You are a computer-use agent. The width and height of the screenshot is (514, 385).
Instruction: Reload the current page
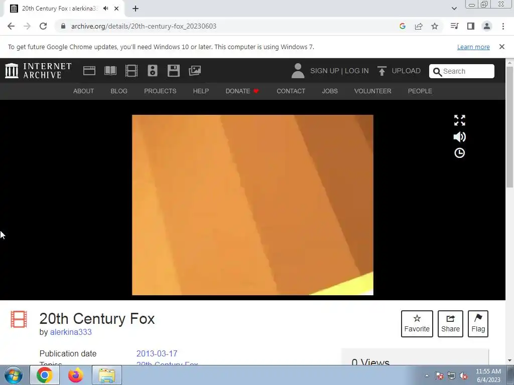coord(43,26)
